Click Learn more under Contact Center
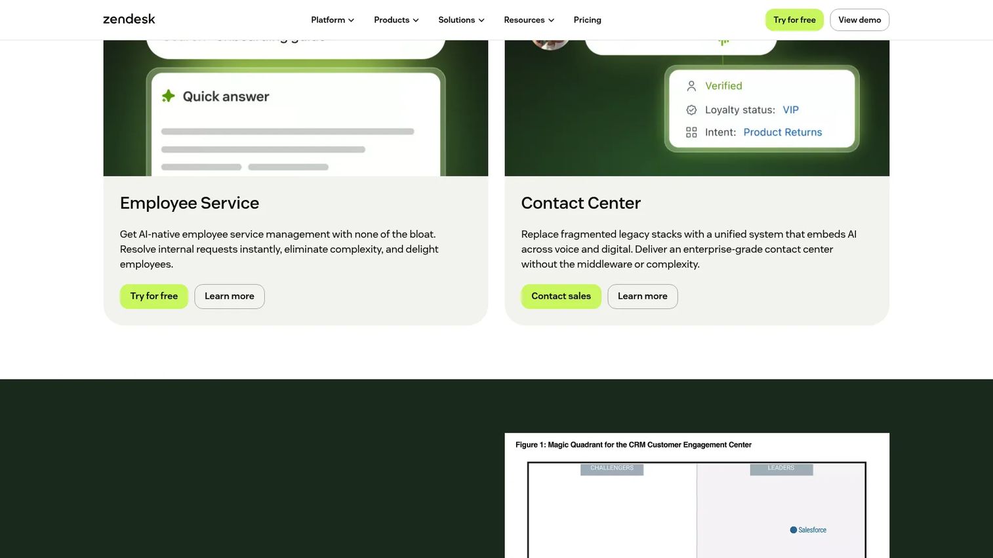Viewport: 993px width, 558px height. tap(642, 296)
